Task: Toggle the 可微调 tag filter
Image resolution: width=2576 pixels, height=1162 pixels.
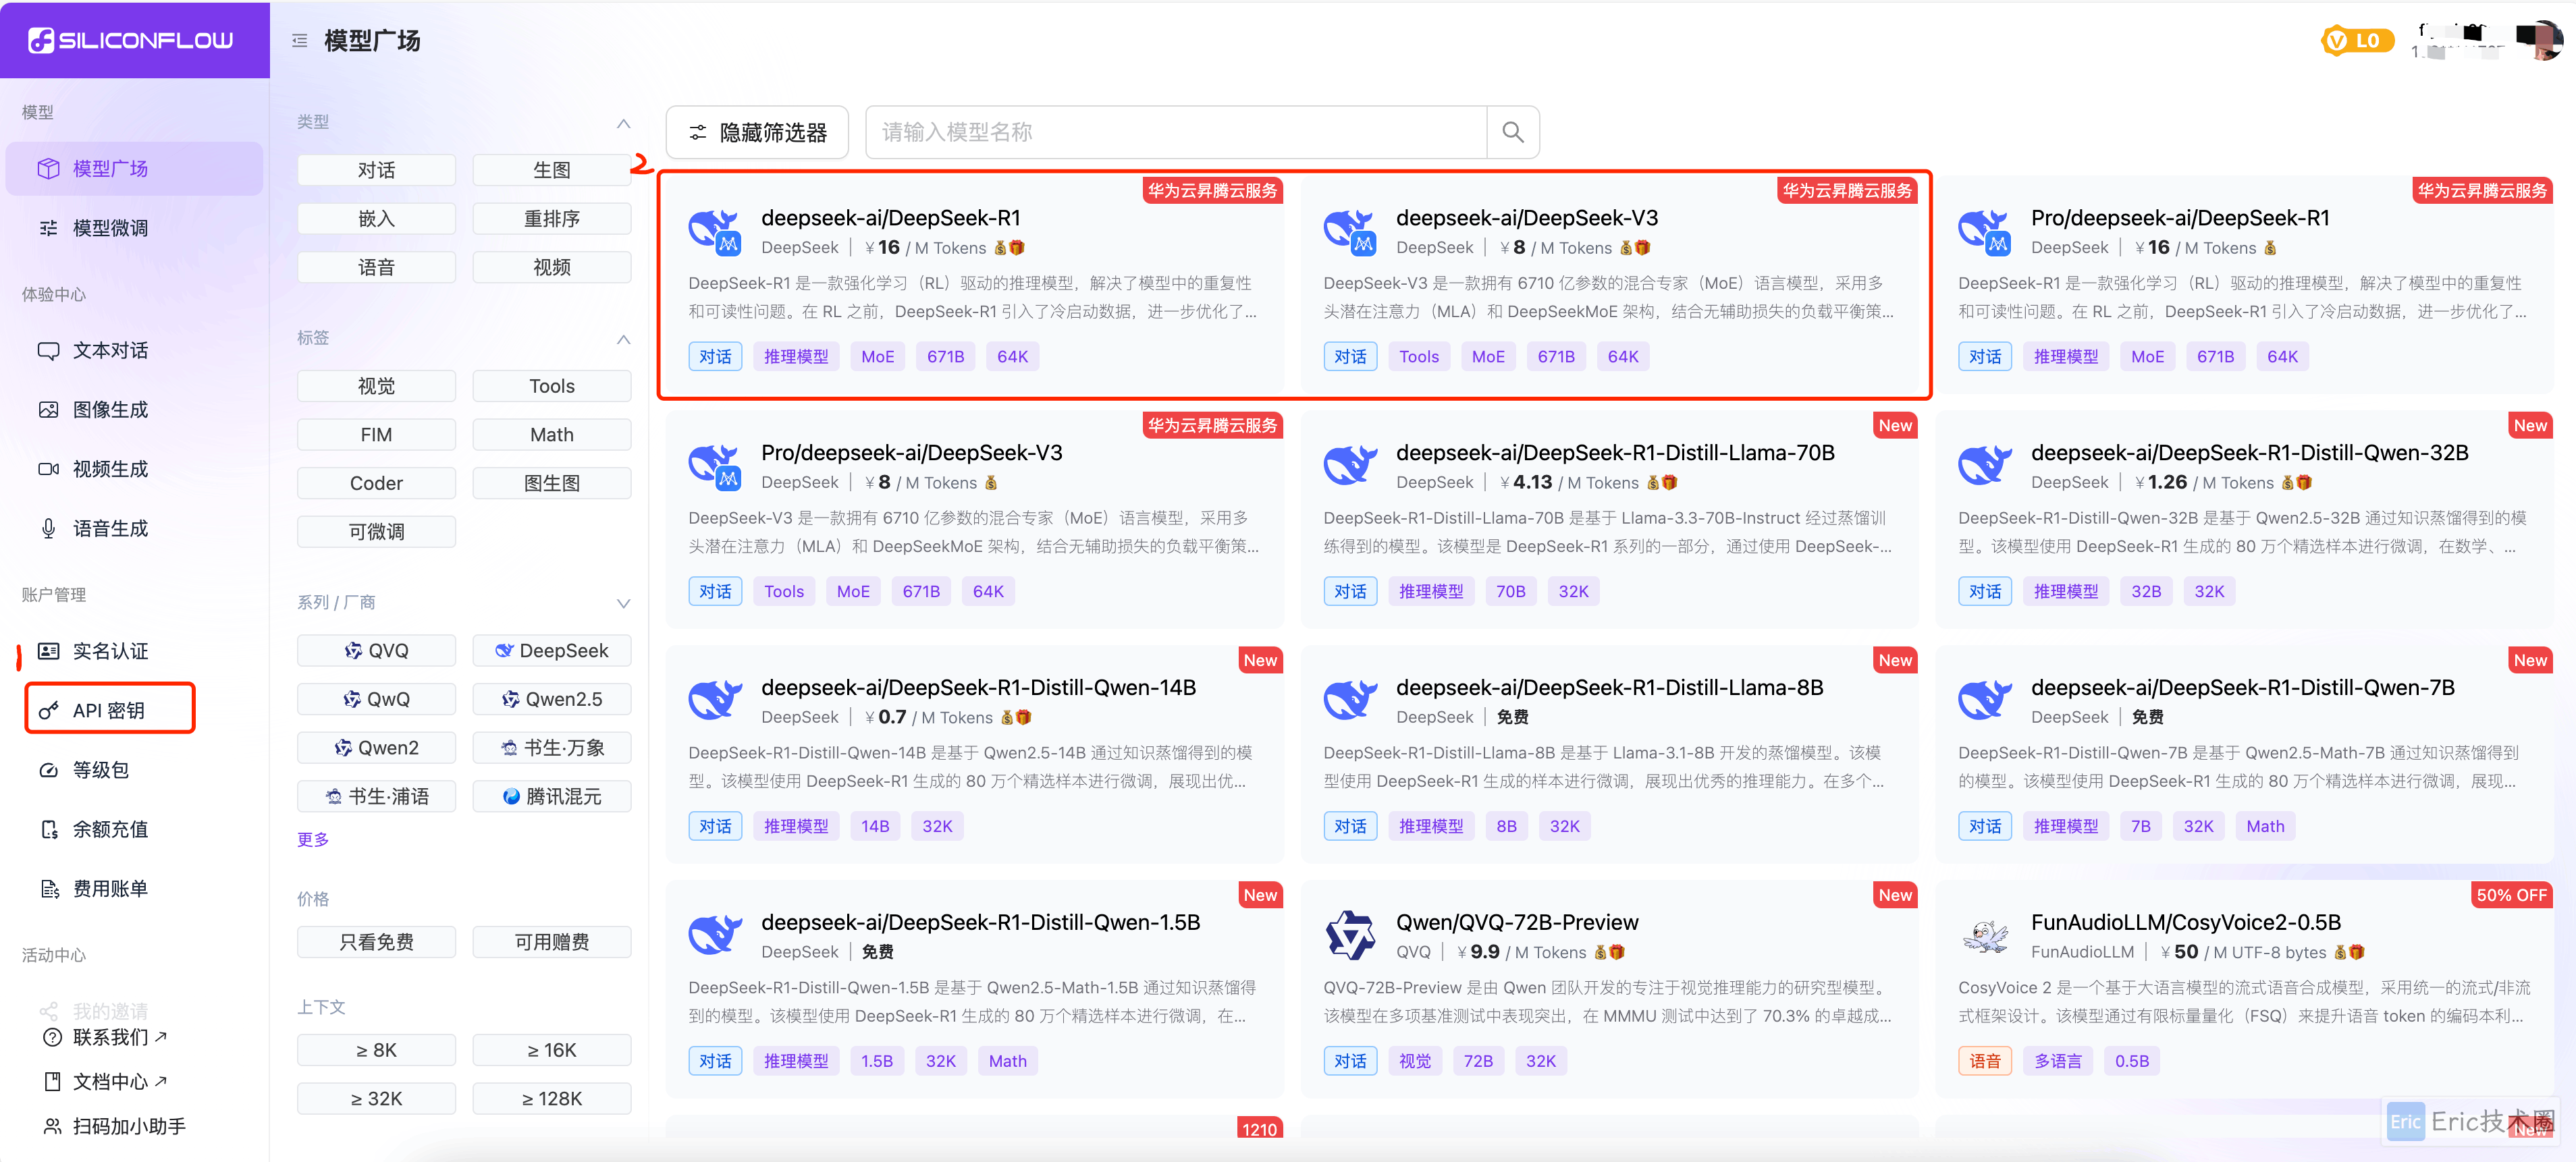Action: pos(376,532)
